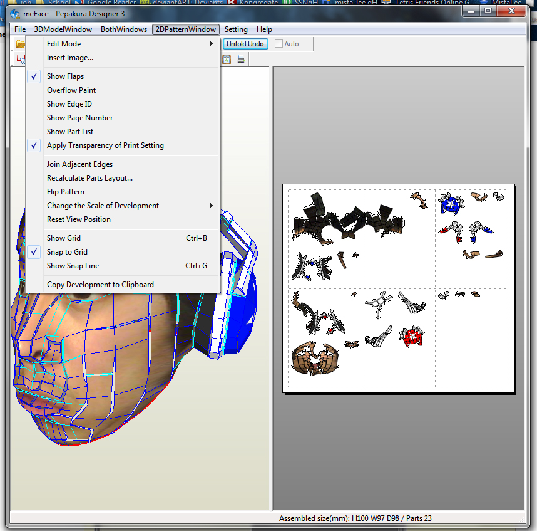Enable Show Edge ID option
The image size is (537, 531).
point(123,104)
